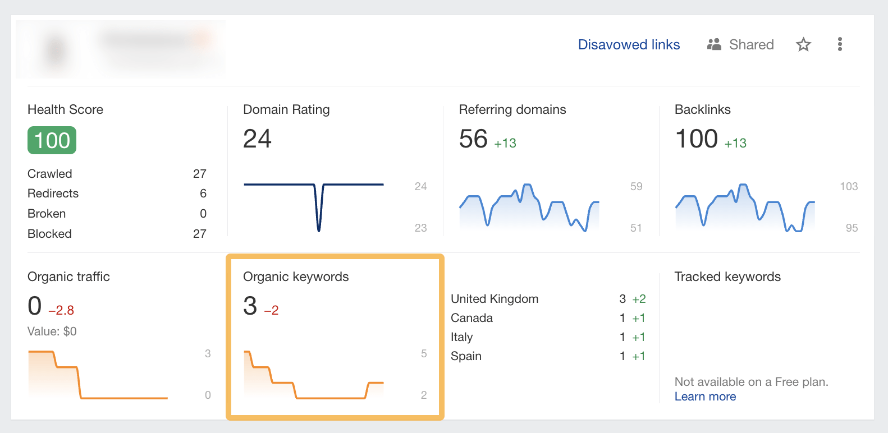Click the Shared people icon
This screenshot has width=888, height=433.
714,44
